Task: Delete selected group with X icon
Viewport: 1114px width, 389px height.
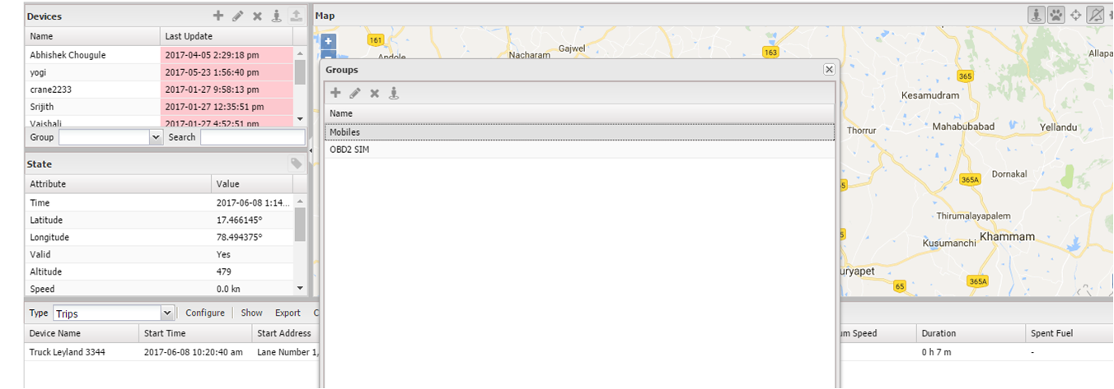Action: click(x=374, y=93)
